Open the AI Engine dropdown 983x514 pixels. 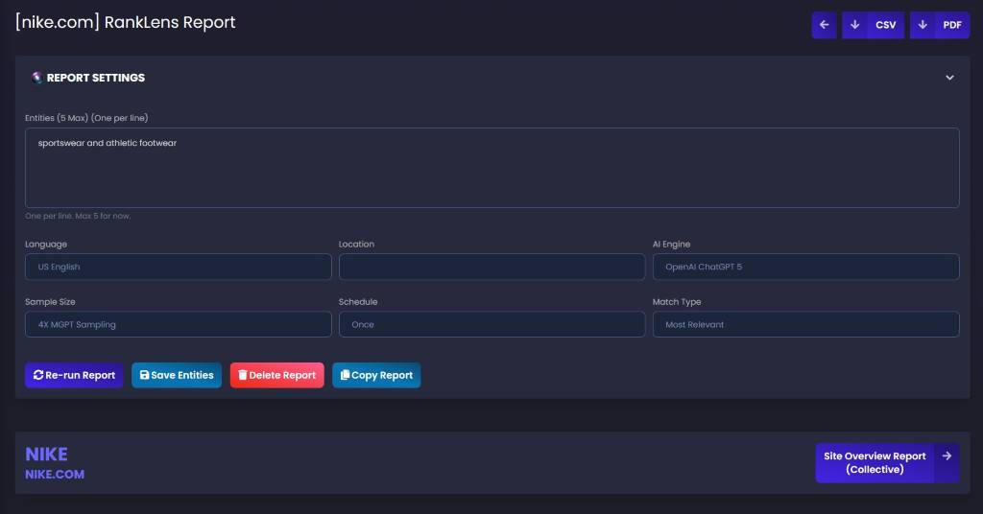[805, 267]
